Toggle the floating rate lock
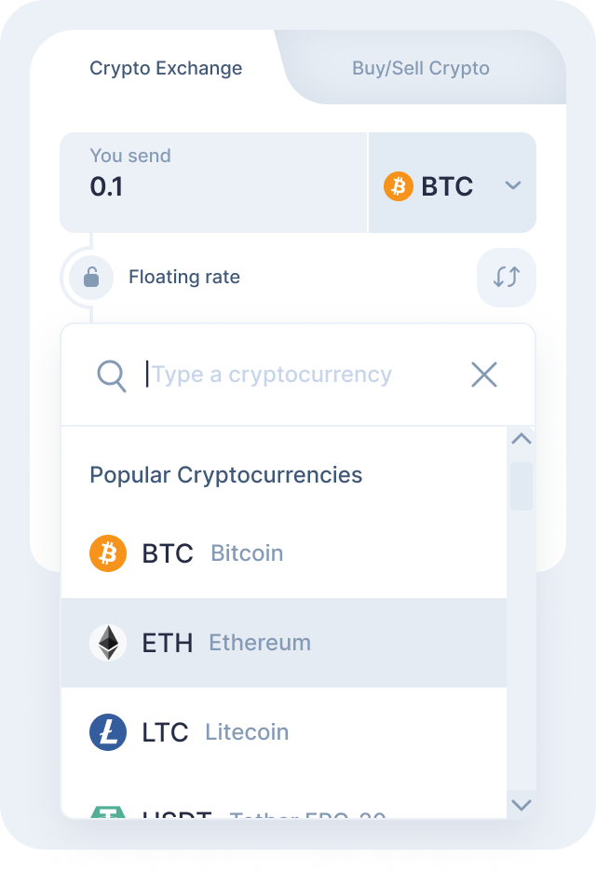 point(91,277)
